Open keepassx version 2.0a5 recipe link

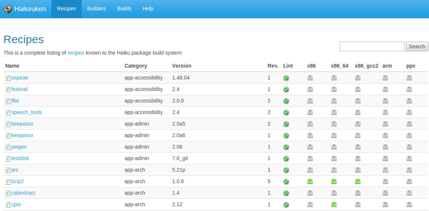(x=22, y=124)
